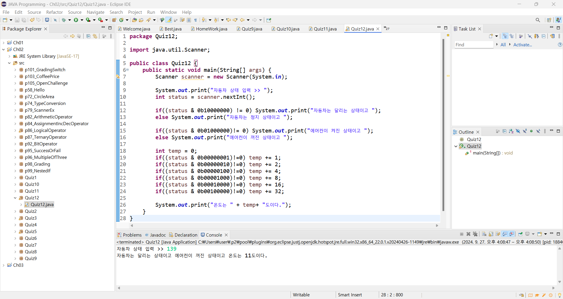563x299 pixels.
Task: Open the Run button dropdown arrow
Action: pyautogui.click(x=82, y=20)
